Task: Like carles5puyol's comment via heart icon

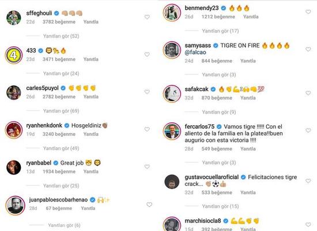Action: (147, 92)
